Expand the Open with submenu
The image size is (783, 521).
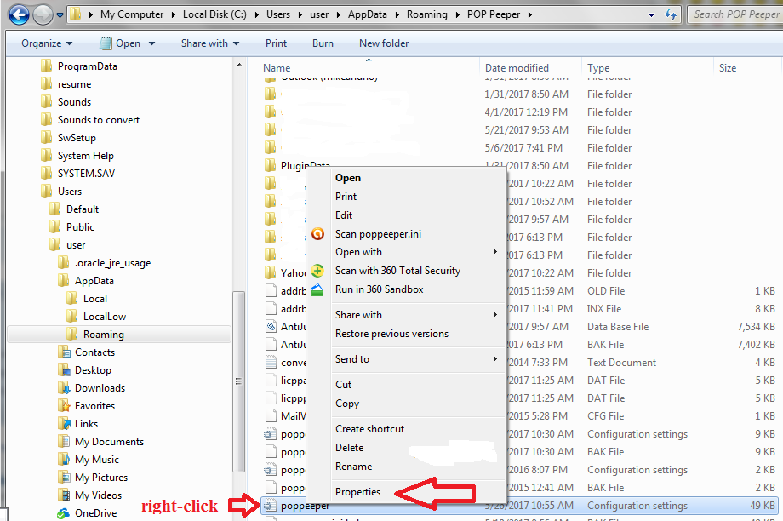(x=358, y=252)
